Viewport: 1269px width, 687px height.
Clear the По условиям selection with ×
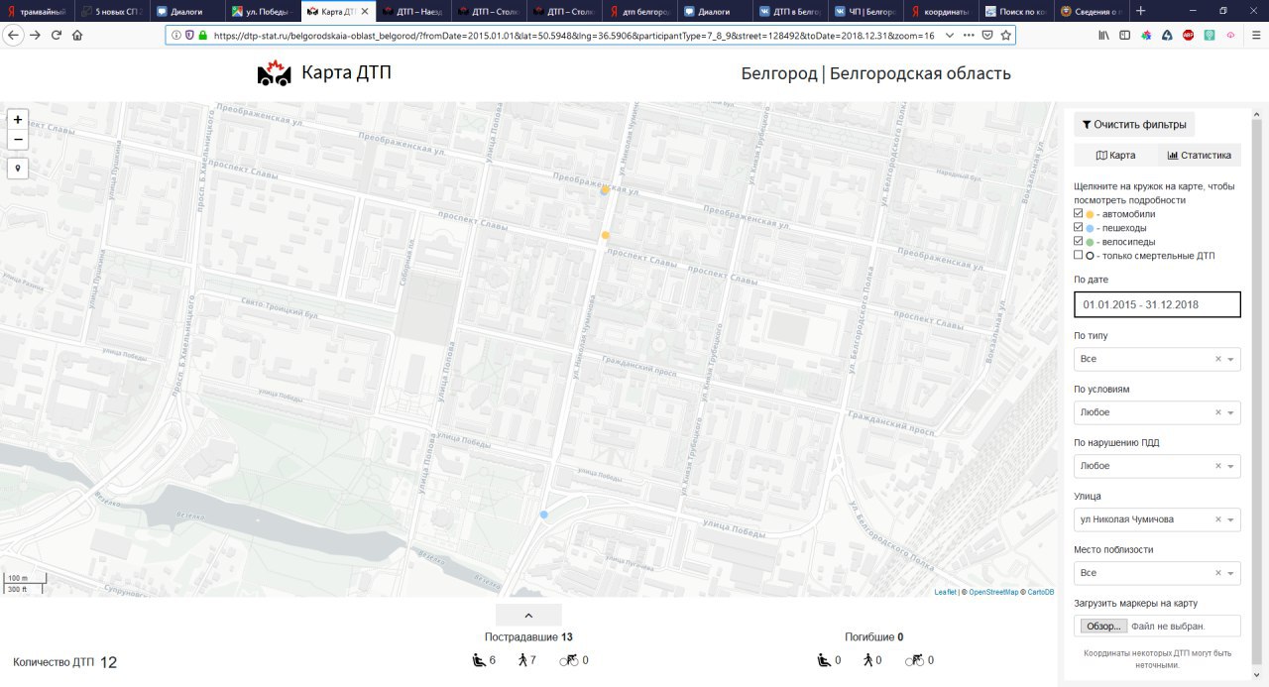point(1218,412)
